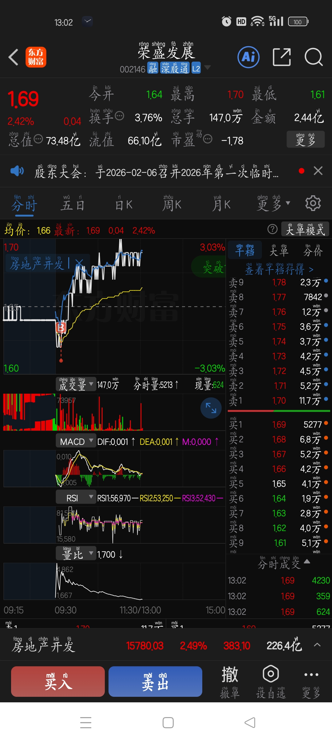Viewport: 332px width, 743px height.
Task: Tap the 买入 buy button
Action: (58, 681)
